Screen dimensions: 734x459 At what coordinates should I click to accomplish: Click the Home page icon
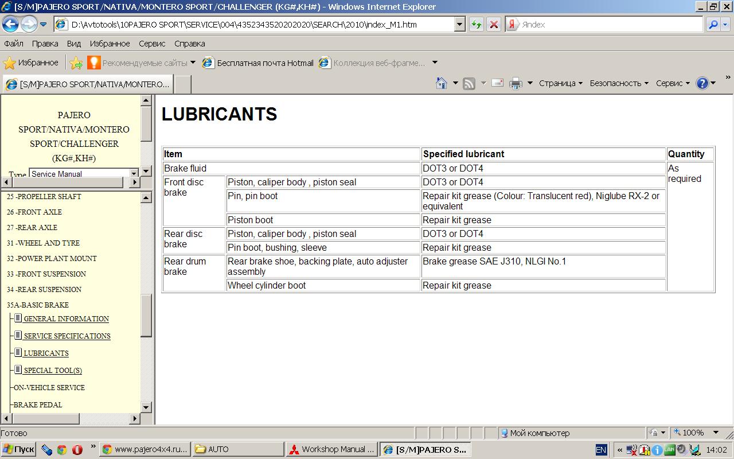[441, 83]
